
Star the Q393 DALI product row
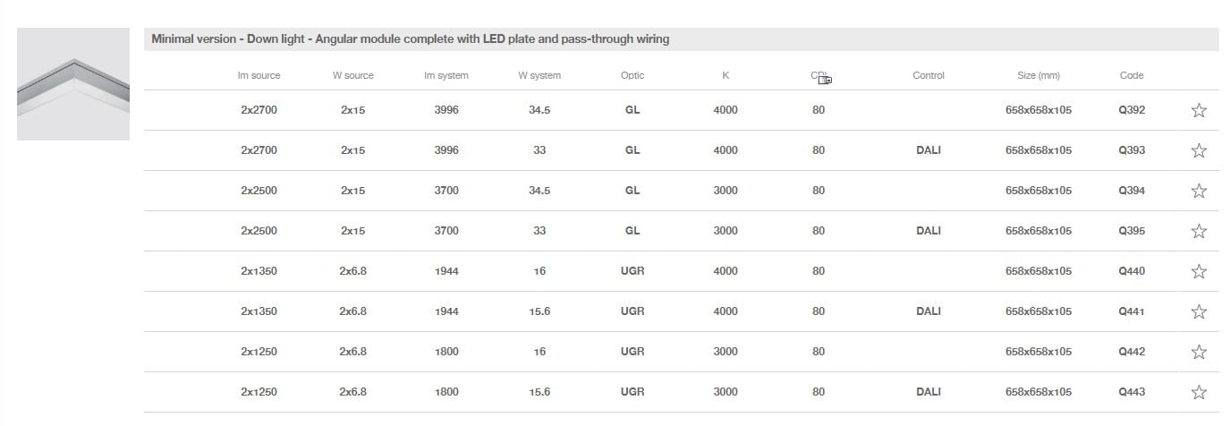pyautogui.click(x=1199, y=150)
